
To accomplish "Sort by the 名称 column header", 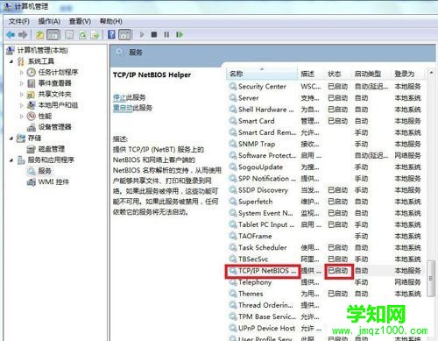I will pyautogui.click(x=262, y=74).
